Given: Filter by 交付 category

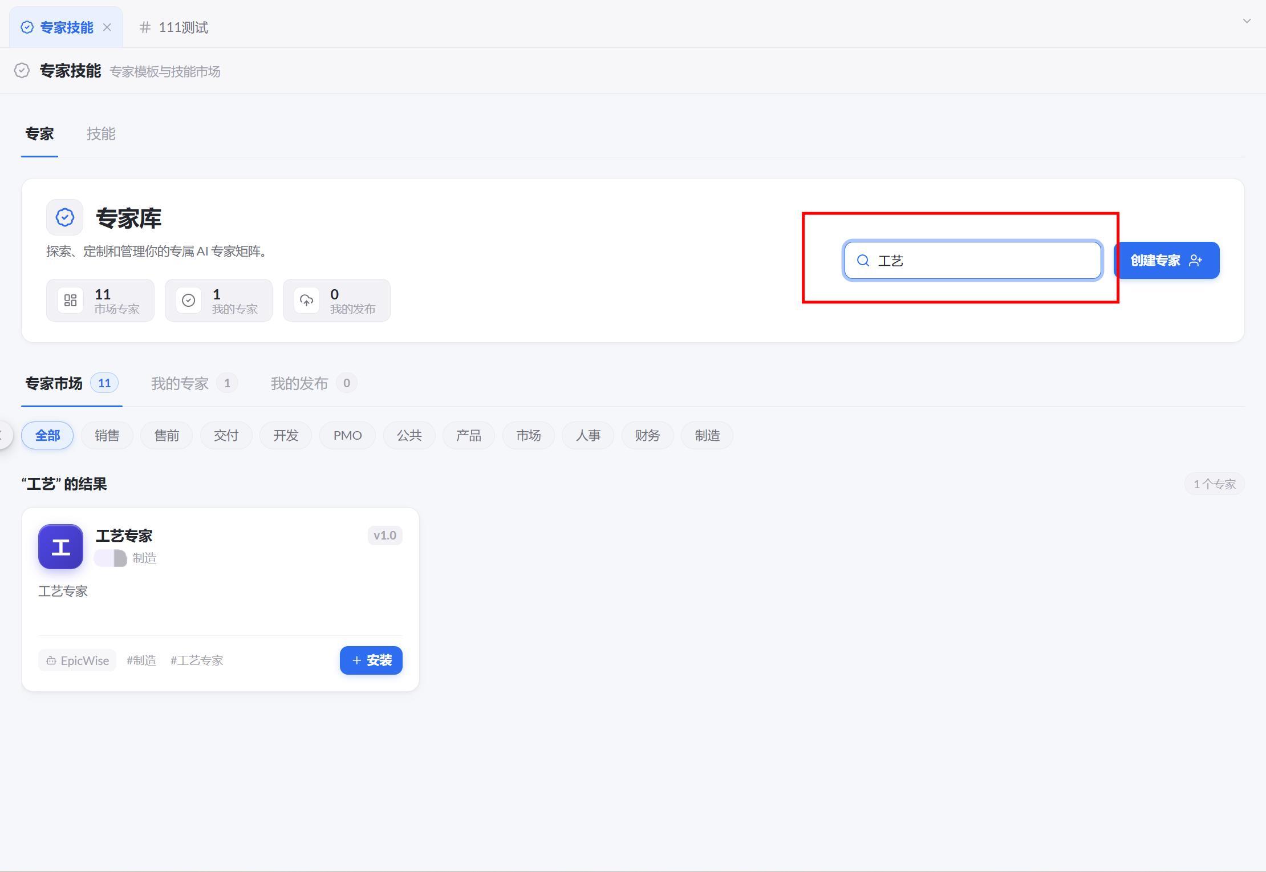Looking at the screenshot, I should click(226, 436).
